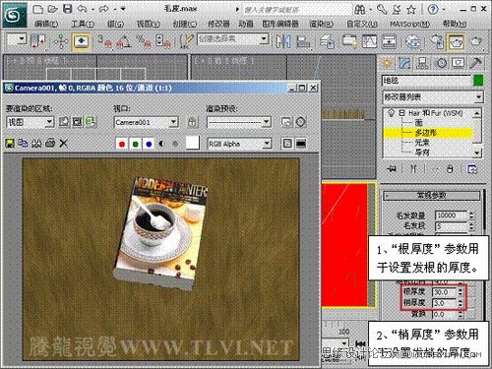Click the edit named selection sets icon
Image resolution: width=492 pixels, height=369 pixels.
click(x=187, y=41)
